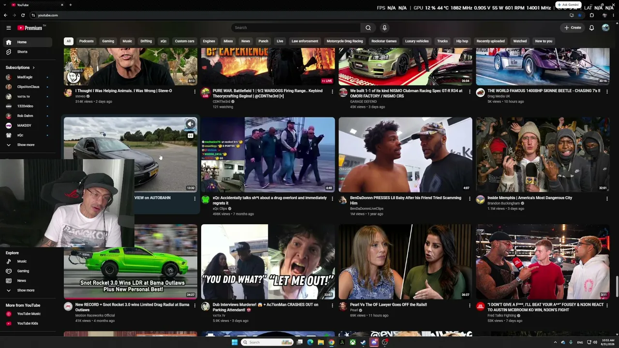Open the 1320video subscription channel

pos(27,106)
